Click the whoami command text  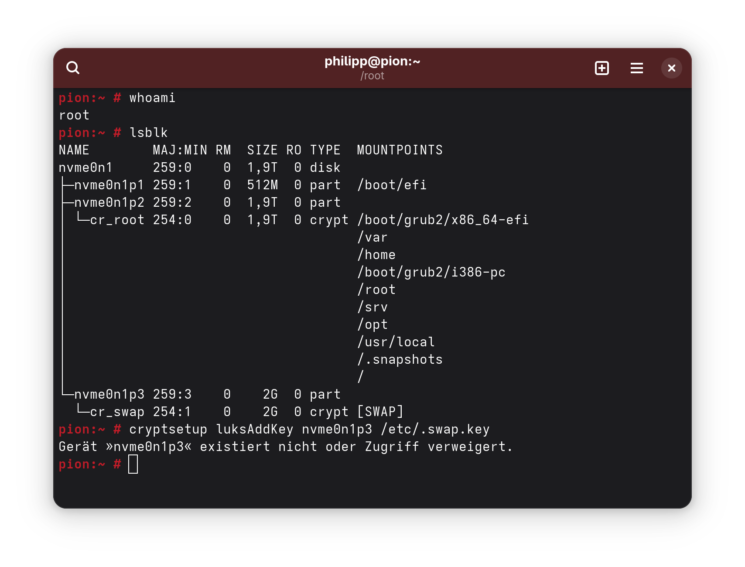152,98
